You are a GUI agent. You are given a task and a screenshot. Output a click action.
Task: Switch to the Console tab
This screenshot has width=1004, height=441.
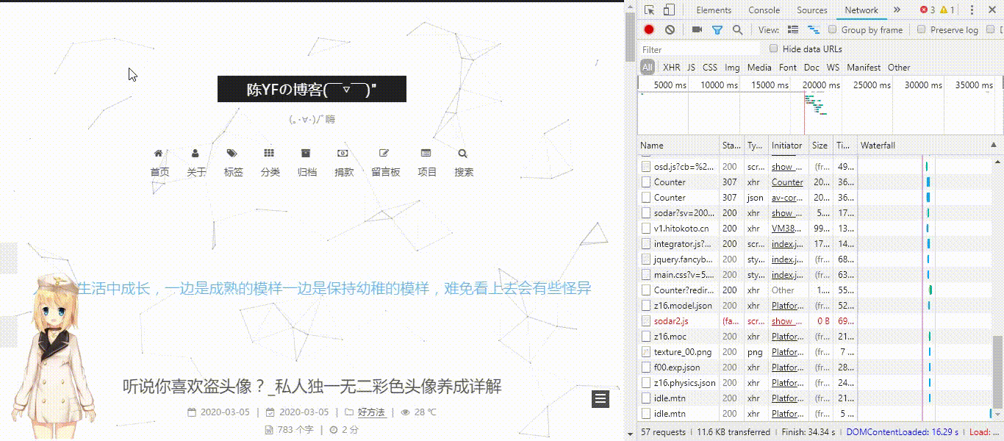coord(764,10)
